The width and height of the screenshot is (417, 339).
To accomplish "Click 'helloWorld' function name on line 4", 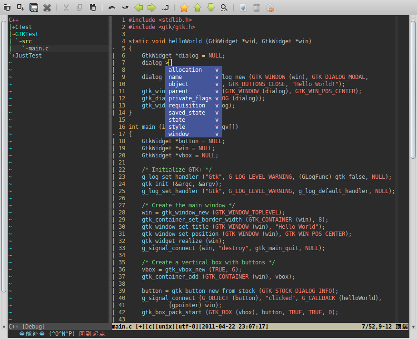I will (185, 41).
